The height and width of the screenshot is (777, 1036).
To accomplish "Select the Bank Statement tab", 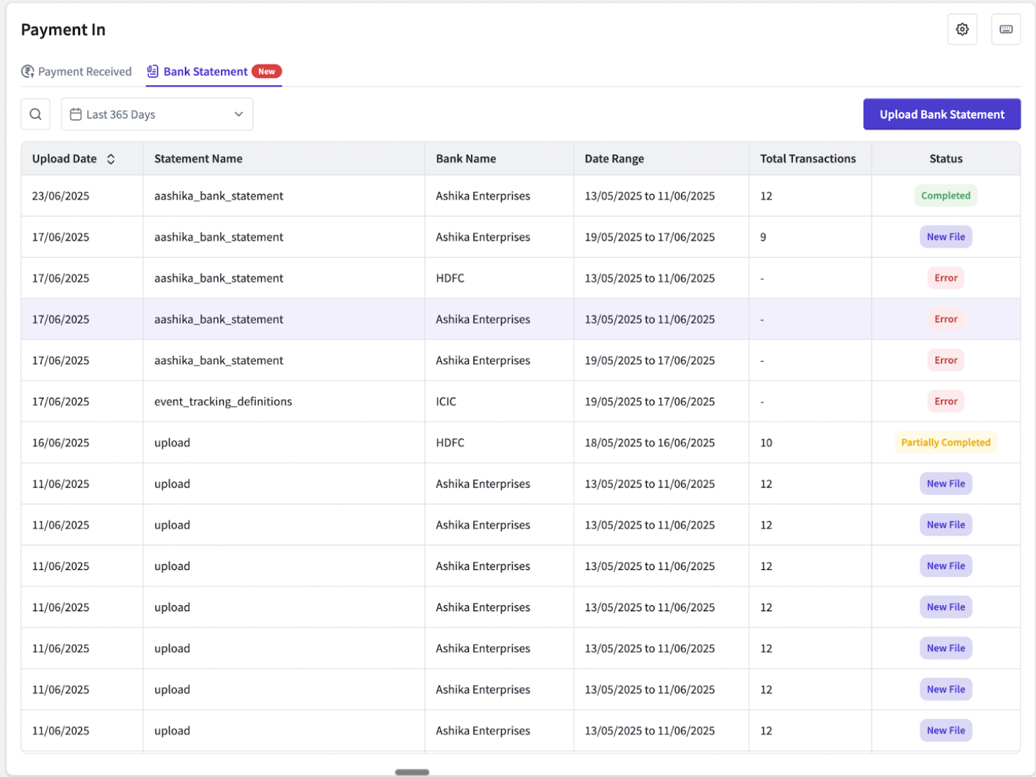I will [x=205, y=71].
